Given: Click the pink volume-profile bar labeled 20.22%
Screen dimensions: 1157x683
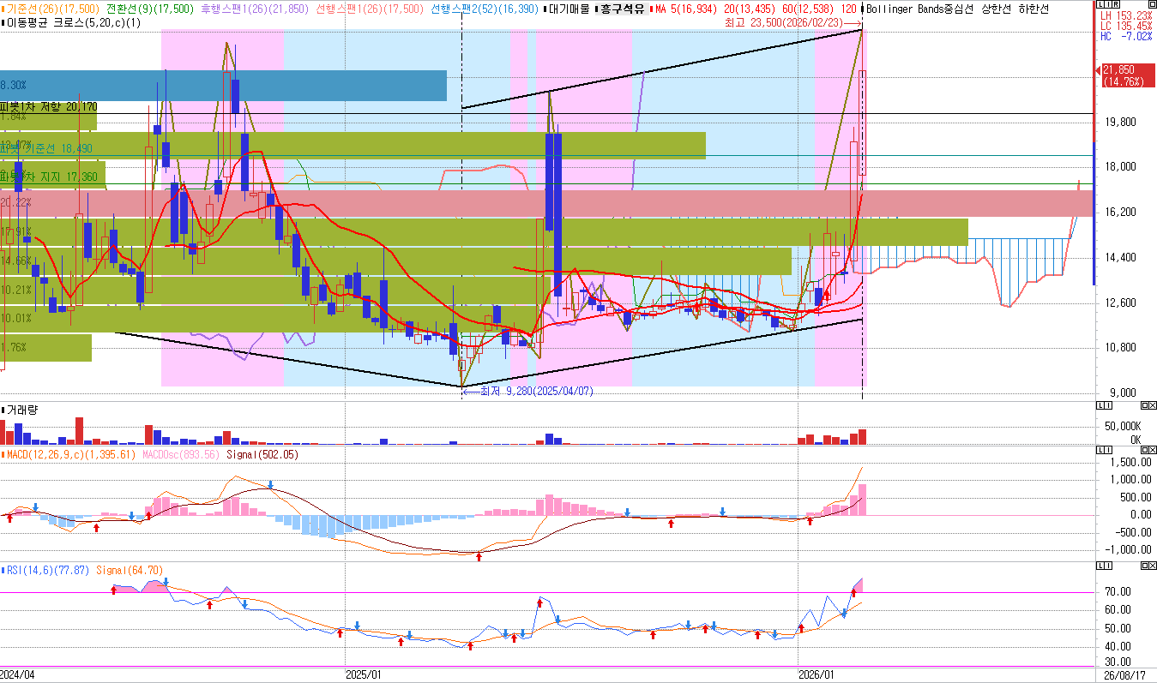Looking at the screenshot, I should click(546, 203).
